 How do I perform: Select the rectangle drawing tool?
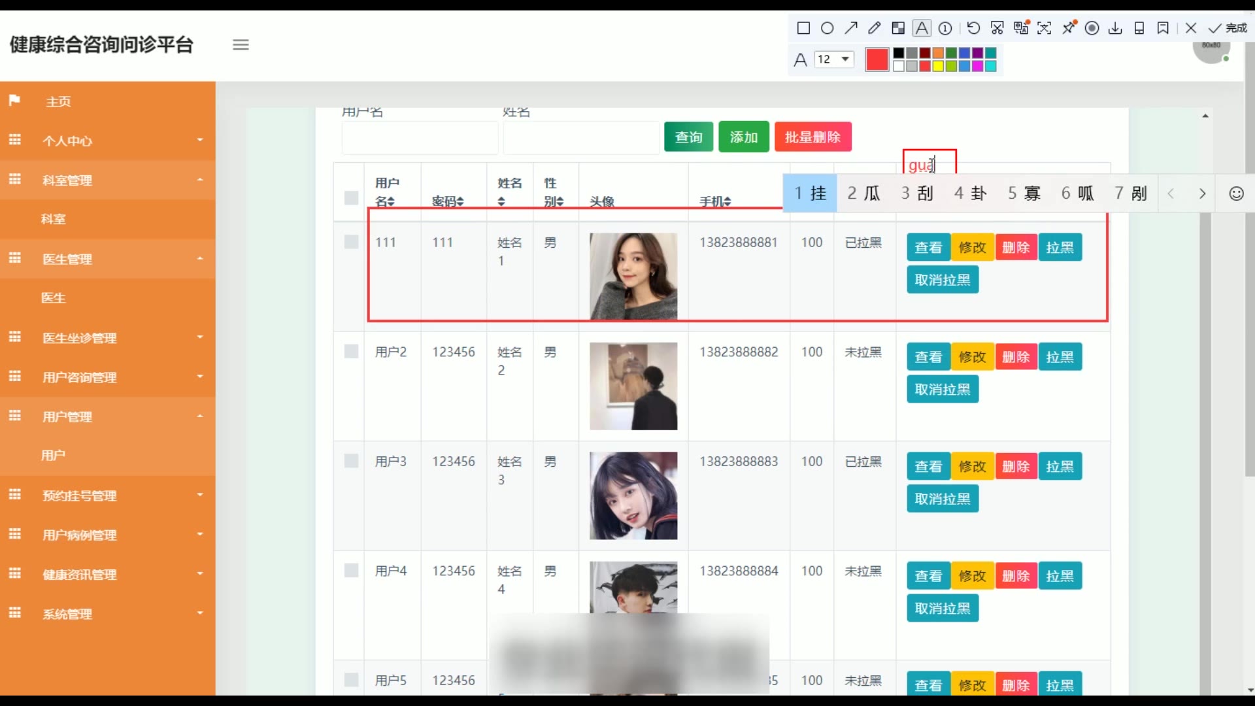coord(803,28)
